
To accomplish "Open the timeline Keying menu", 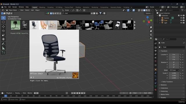I will pos(18,93).
